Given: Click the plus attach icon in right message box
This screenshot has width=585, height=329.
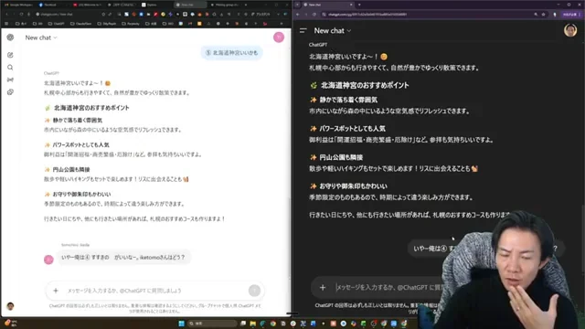Looking at the screenshot, I should 323,287.
